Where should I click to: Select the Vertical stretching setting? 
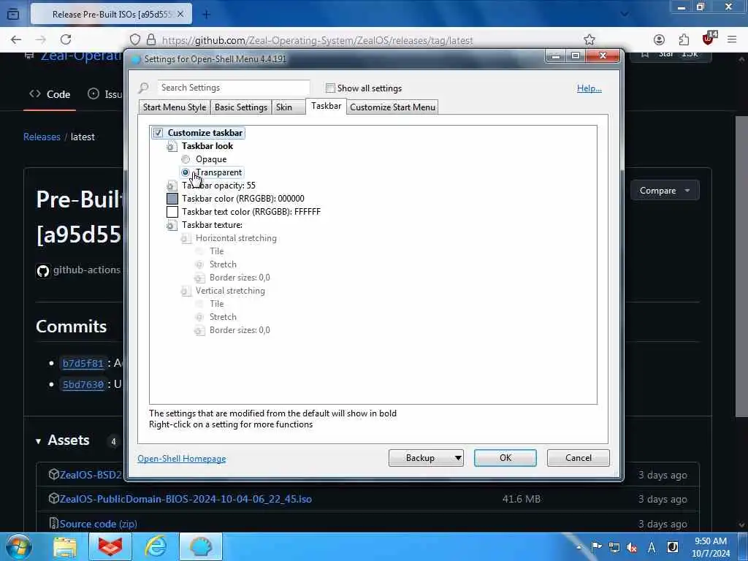tap(230, 291)
